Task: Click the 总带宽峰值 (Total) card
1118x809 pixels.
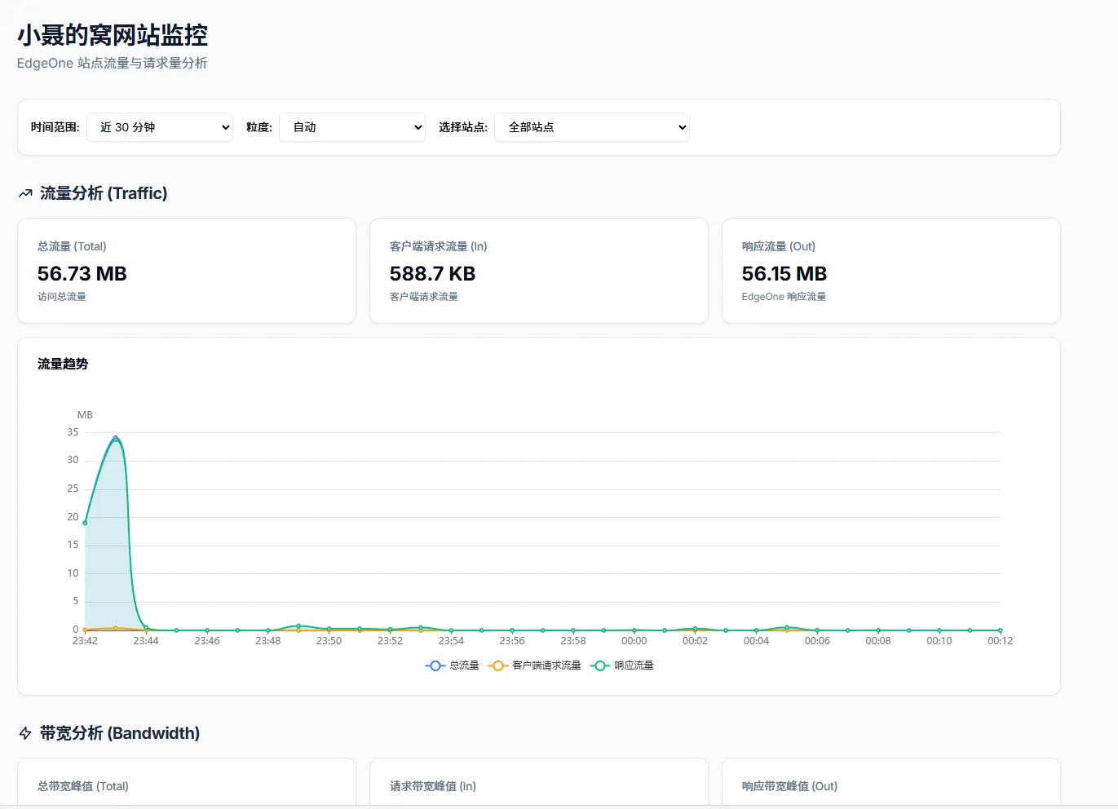Action: tap(187, 785)
